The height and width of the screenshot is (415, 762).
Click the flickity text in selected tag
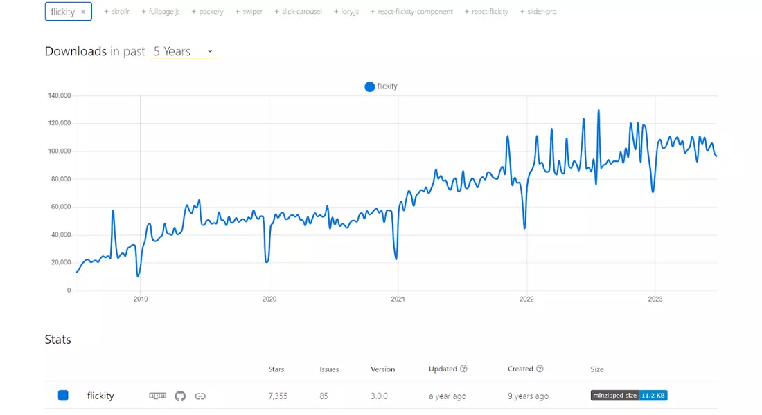62,12
